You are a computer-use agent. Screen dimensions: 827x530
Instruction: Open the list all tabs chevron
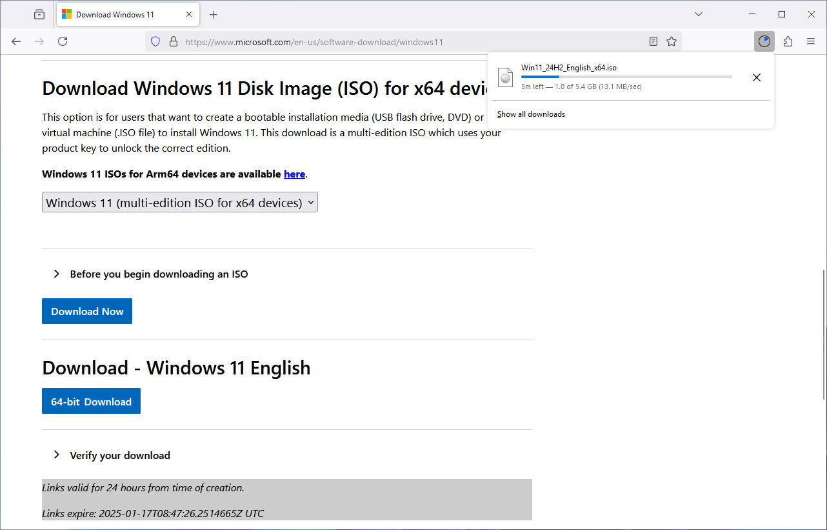pyautogui.click(x=699, y=14)
